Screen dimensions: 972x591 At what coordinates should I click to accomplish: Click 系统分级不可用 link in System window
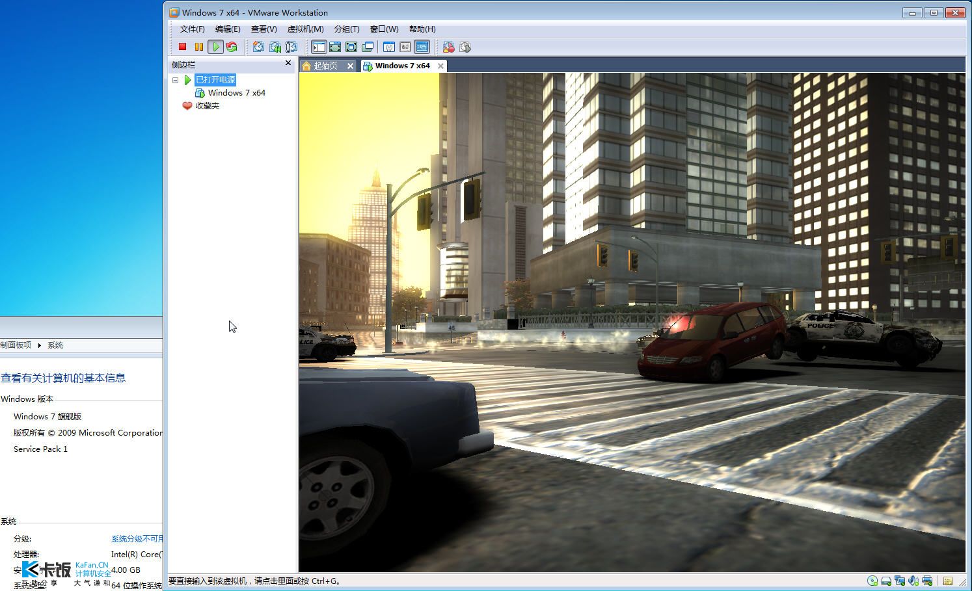tap(137, 539)
